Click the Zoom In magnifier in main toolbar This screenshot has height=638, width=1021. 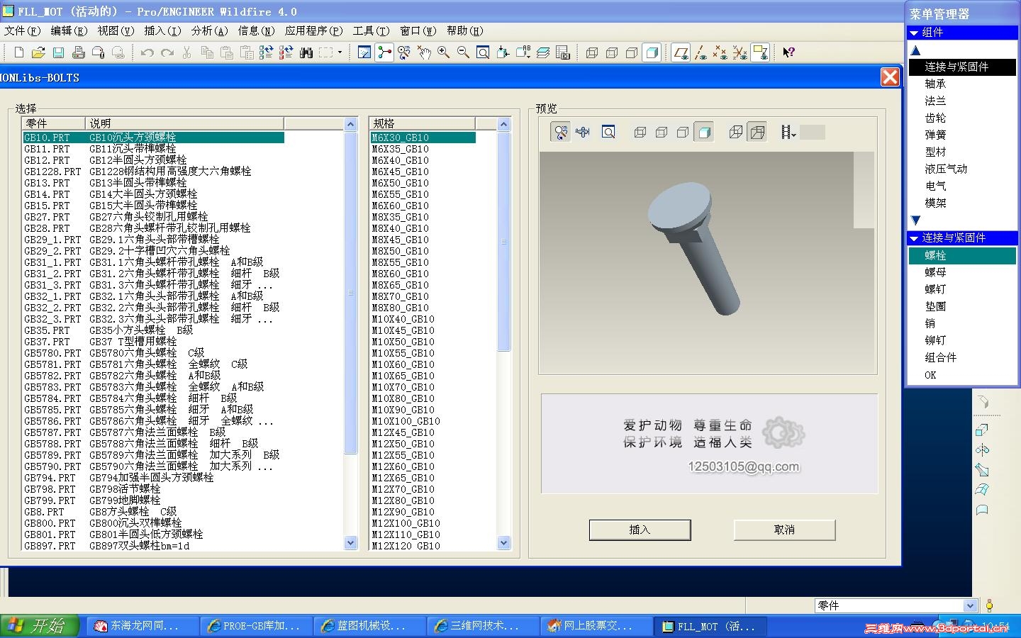(x=444, y=52)
